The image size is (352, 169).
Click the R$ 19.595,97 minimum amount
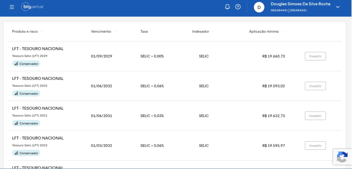point(273,145)
